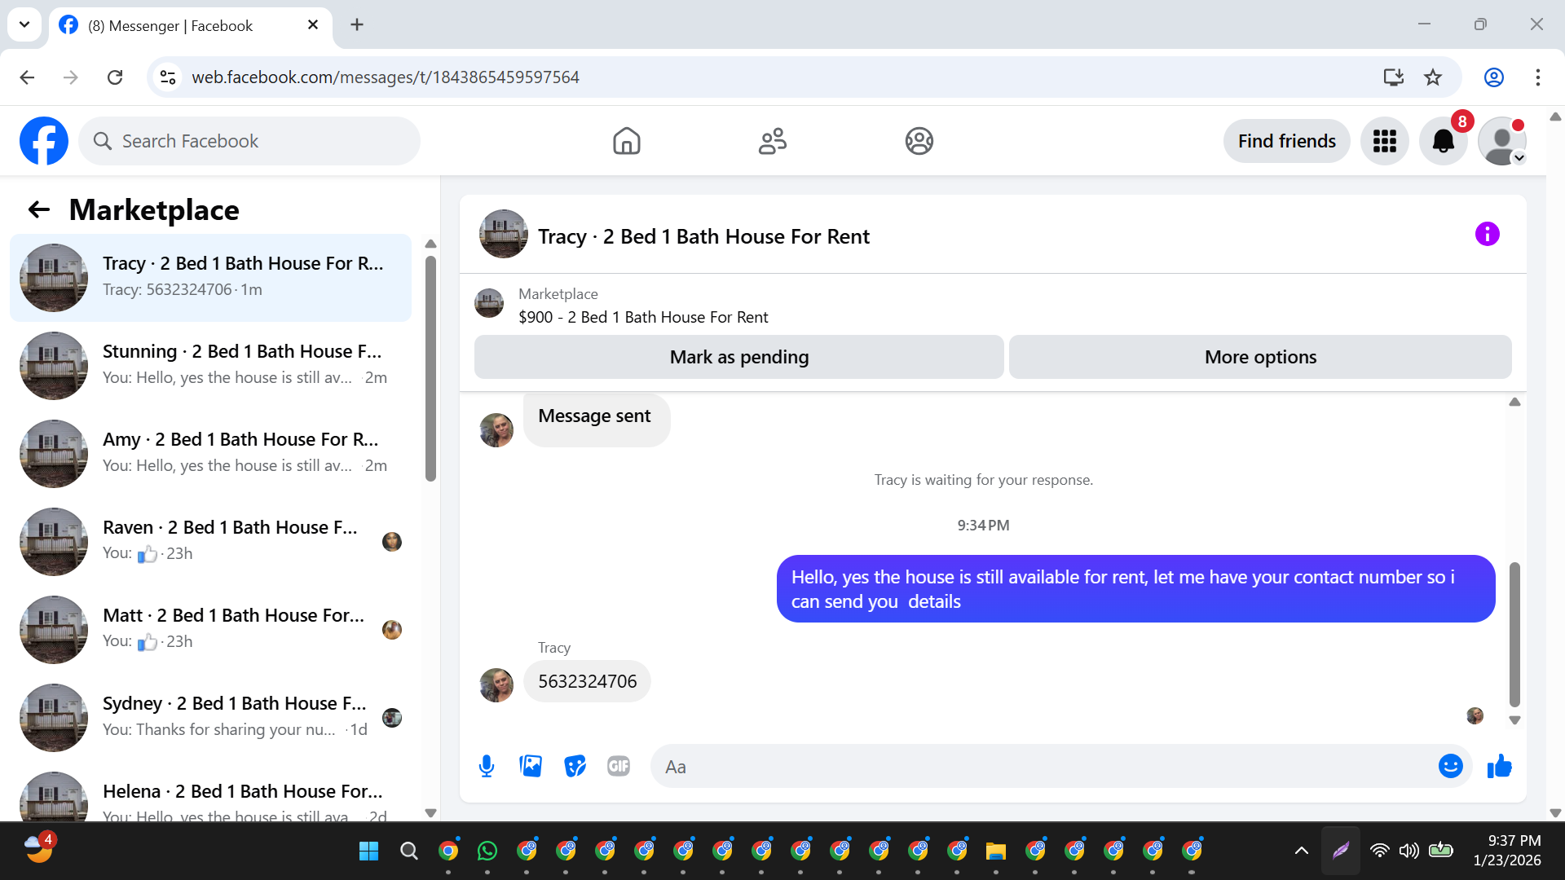
Task: Open the emoji picker in message box
Action: [1450, 766]
